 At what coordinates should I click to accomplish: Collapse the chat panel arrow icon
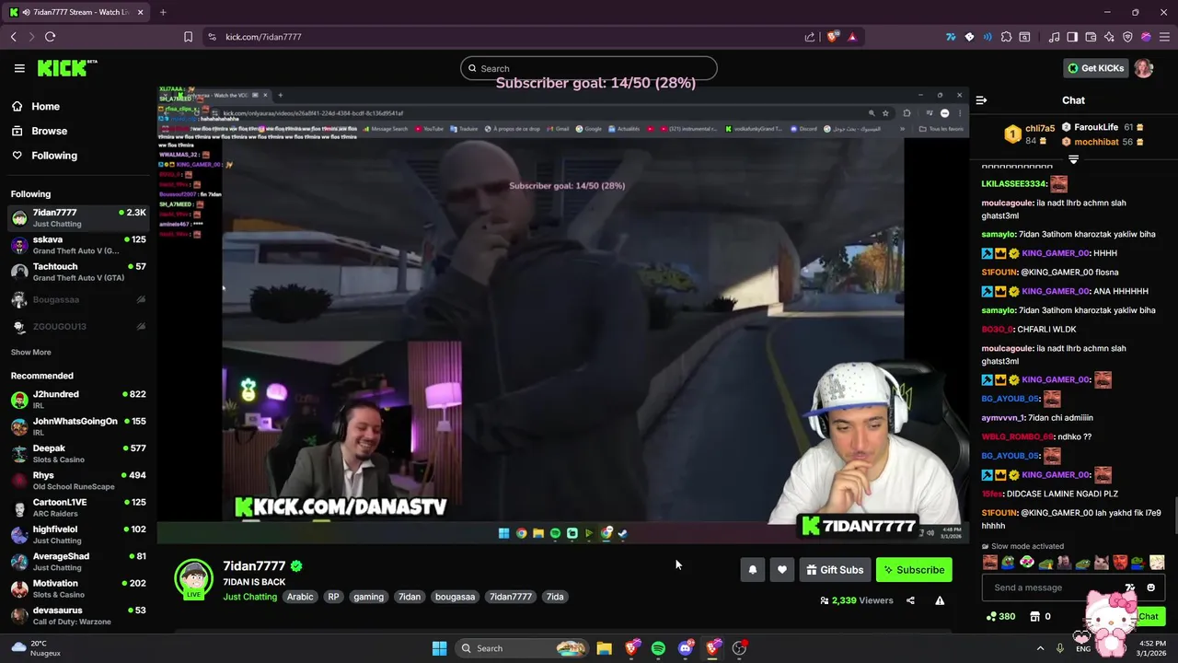pos(981,100)
